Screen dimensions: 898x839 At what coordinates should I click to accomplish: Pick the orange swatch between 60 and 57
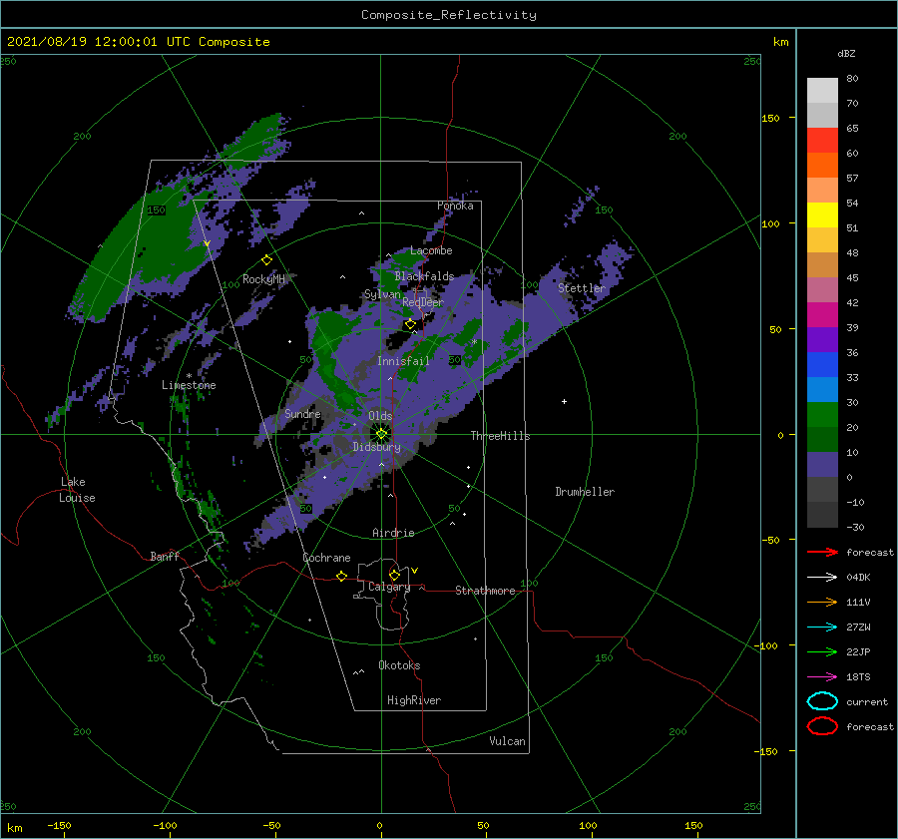822,165
